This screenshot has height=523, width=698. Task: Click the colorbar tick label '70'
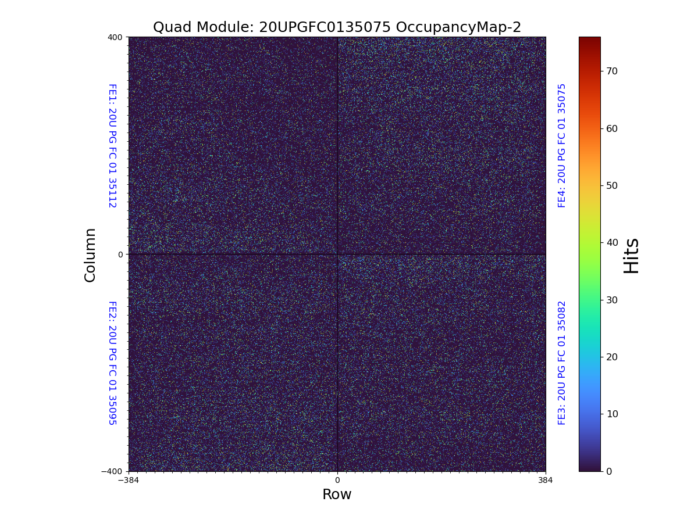(x=612, y=71)
